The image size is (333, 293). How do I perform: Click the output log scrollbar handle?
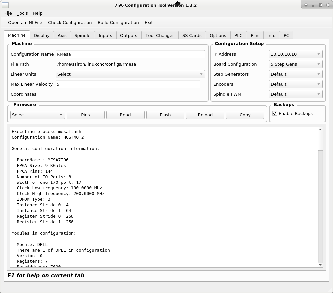tap(320, 141)
